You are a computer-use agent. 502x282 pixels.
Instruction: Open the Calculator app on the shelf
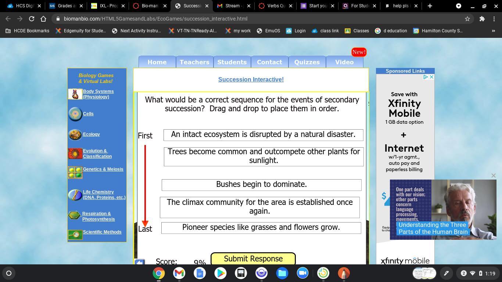click(x=241, y=273)
